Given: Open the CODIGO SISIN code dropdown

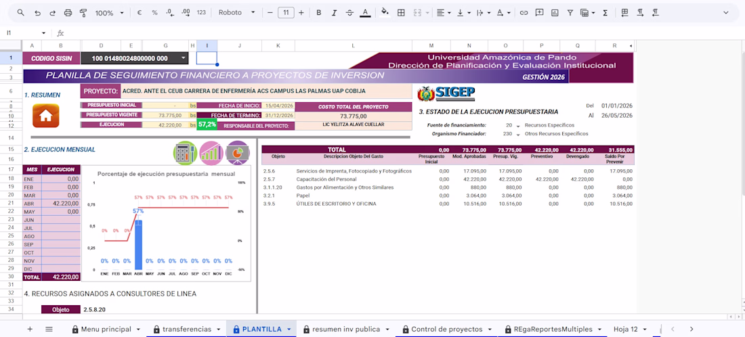Looking at the screenshot, I should 184,58.
